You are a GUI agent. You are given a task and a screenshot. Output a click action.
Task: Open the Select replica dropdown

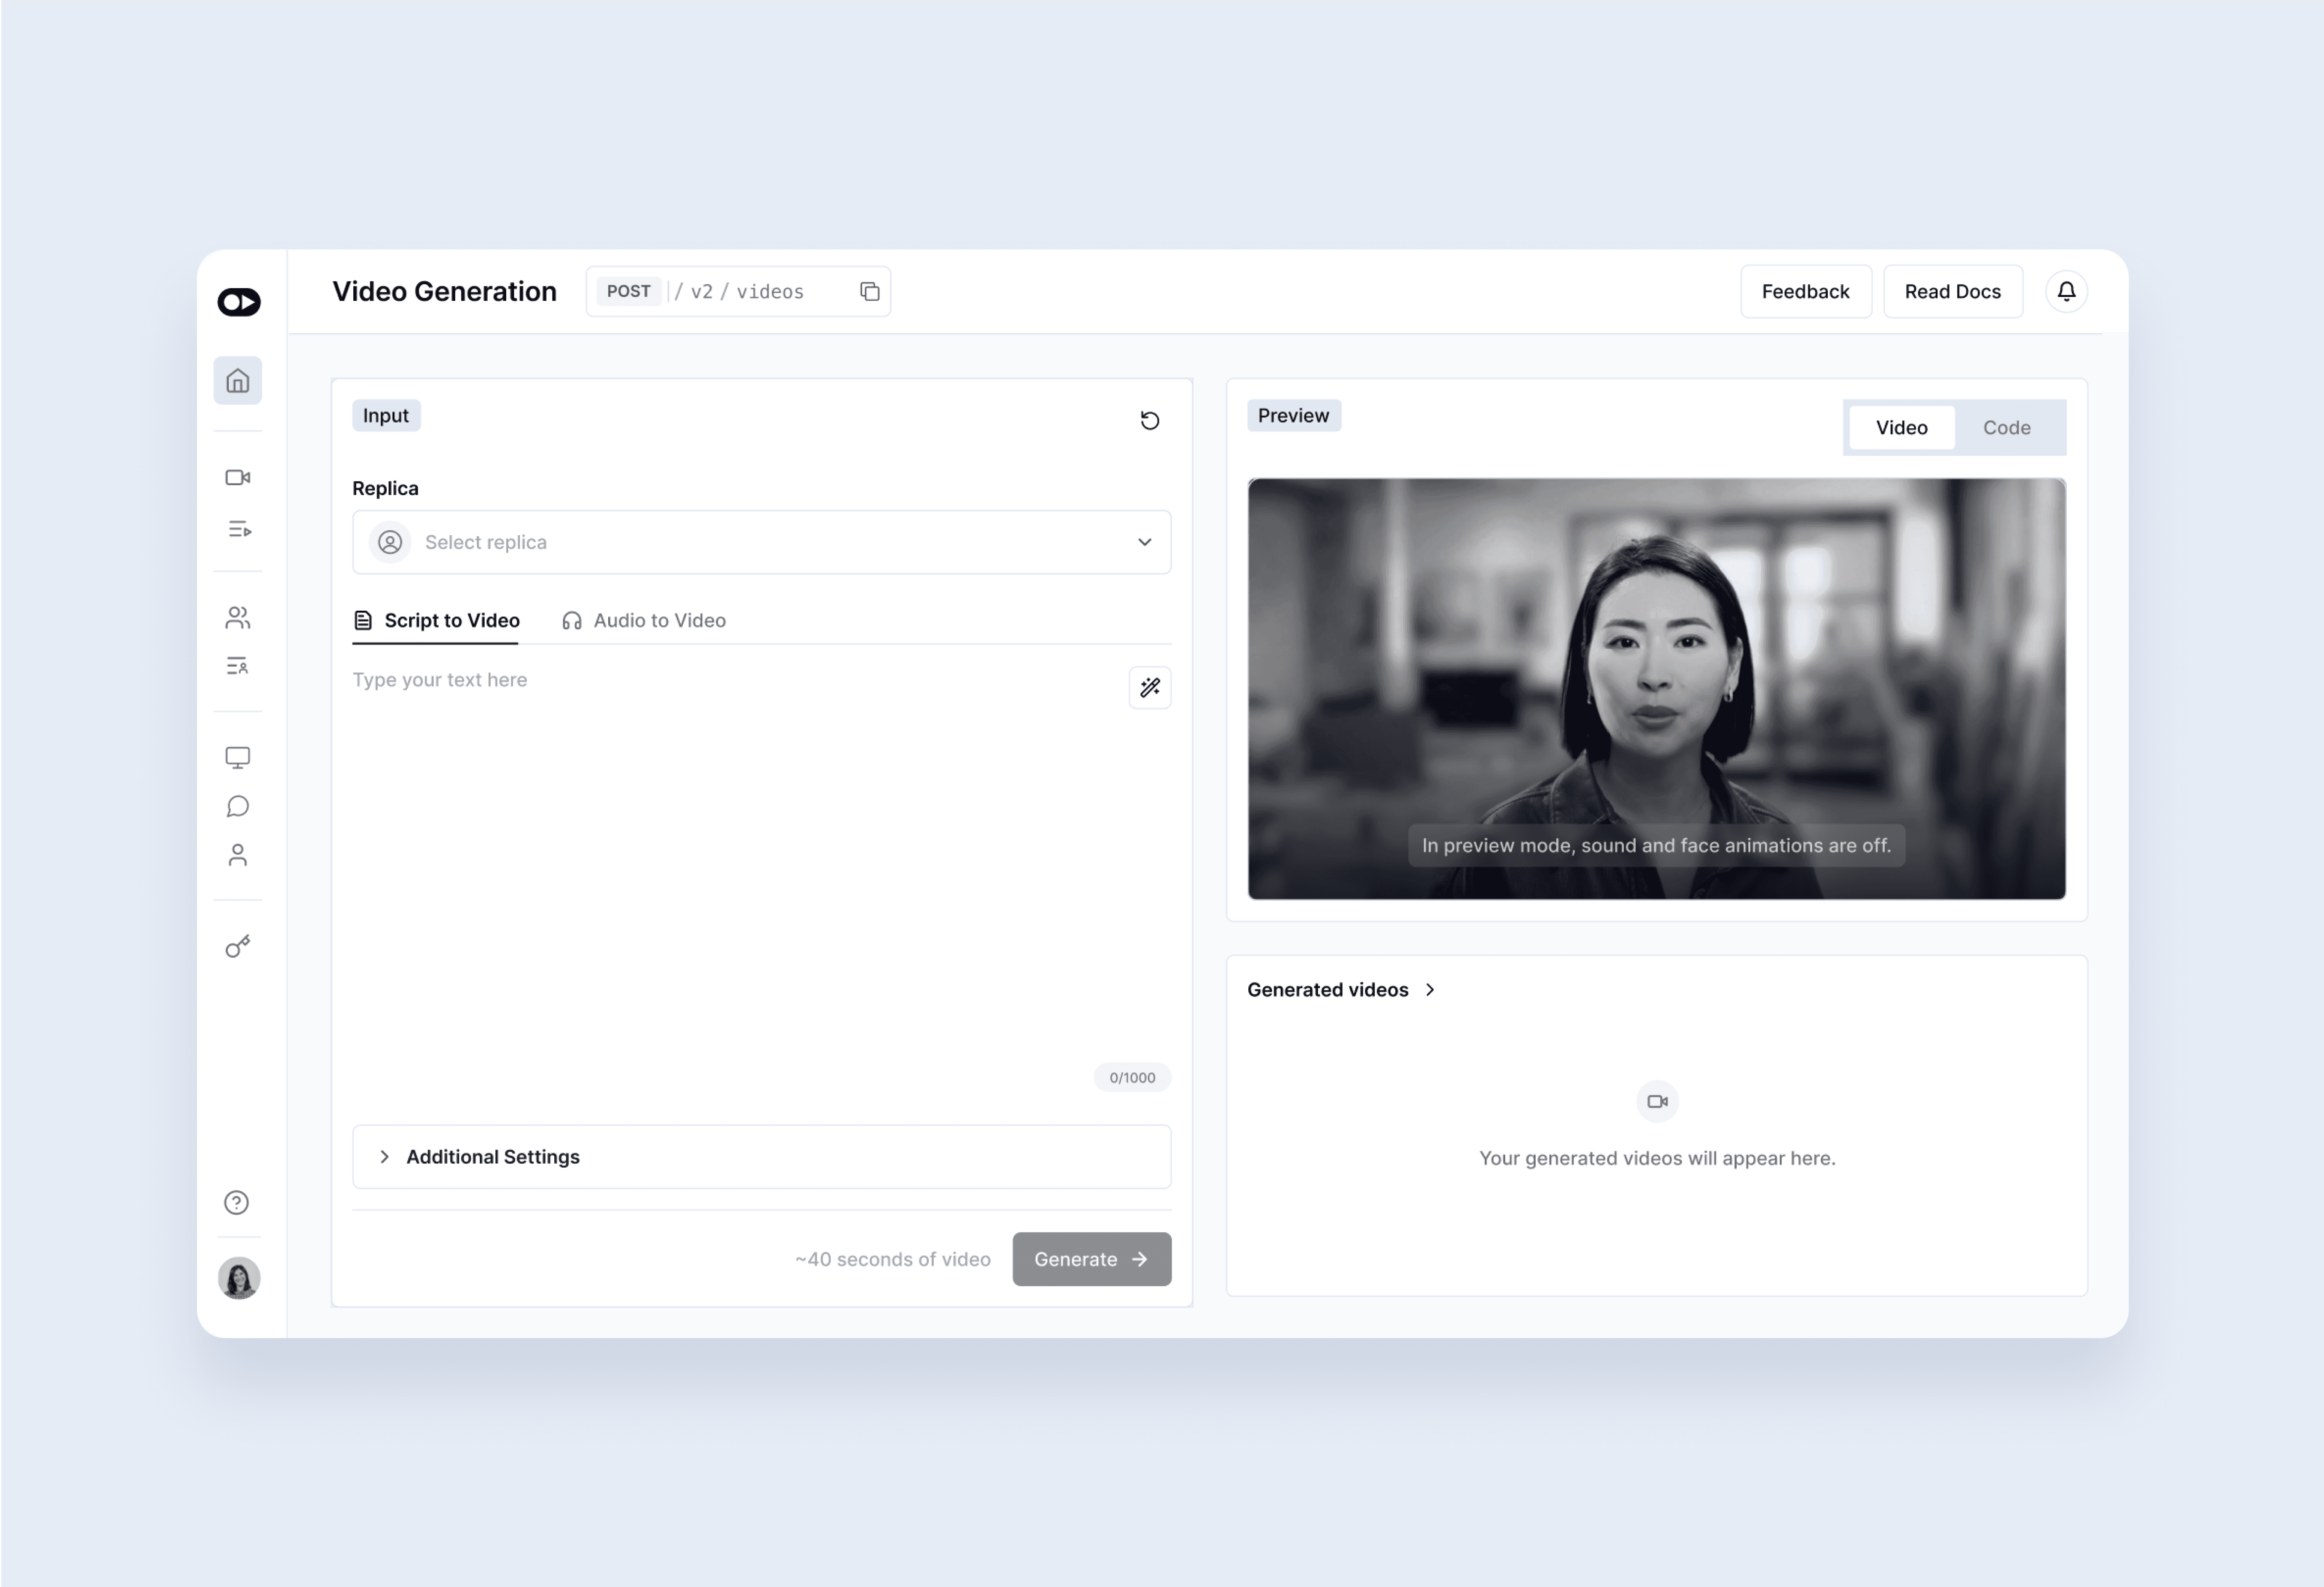tap(761, 542)
